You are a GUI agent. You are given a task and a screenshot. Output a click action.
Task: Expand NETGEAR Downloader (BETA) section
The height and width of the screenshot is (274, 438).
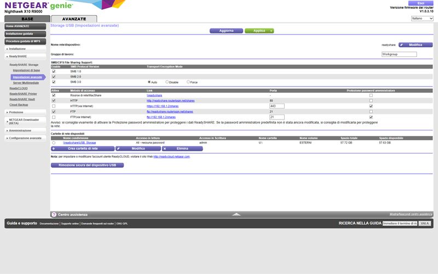coord(25,121)
